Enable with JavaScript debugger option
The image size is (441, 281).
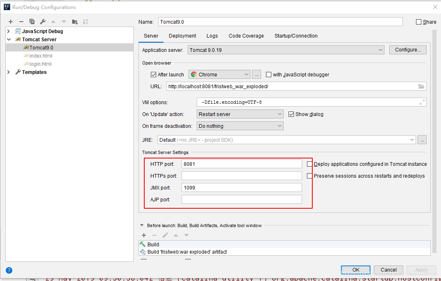point(268,74)
